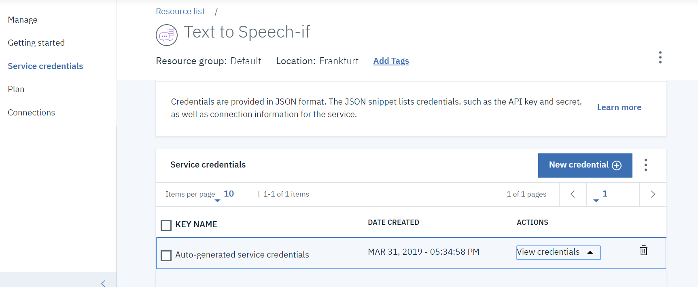Screen dimensions: 698x287
Task: Click the Add Tags link
Action: [391, 61]
